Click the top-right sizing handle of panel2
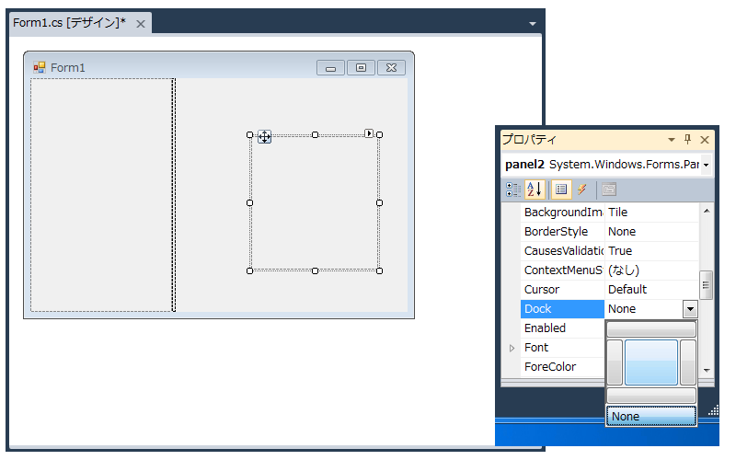The height and width of the screenshot is (460, 736). pyautogui.click(x=379, y=134)
